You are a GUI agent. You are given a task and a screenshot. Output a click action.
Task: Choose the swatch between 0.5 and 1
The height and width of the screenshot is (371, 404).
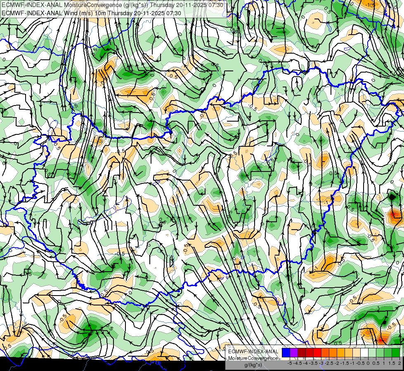coord(380,353)
